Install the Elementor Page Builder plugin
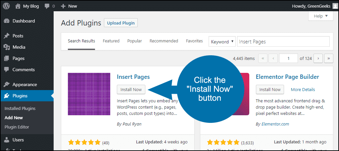The height and width of the screenshot is (151, 339). click(x=270, y=89)
